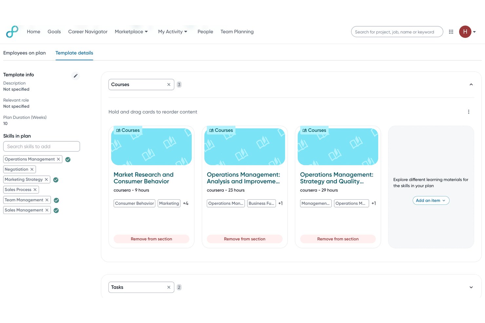Viewport: 485px width, 323px height.
Task: Remove the Sales Process skill
Action: tap(35, 189)
